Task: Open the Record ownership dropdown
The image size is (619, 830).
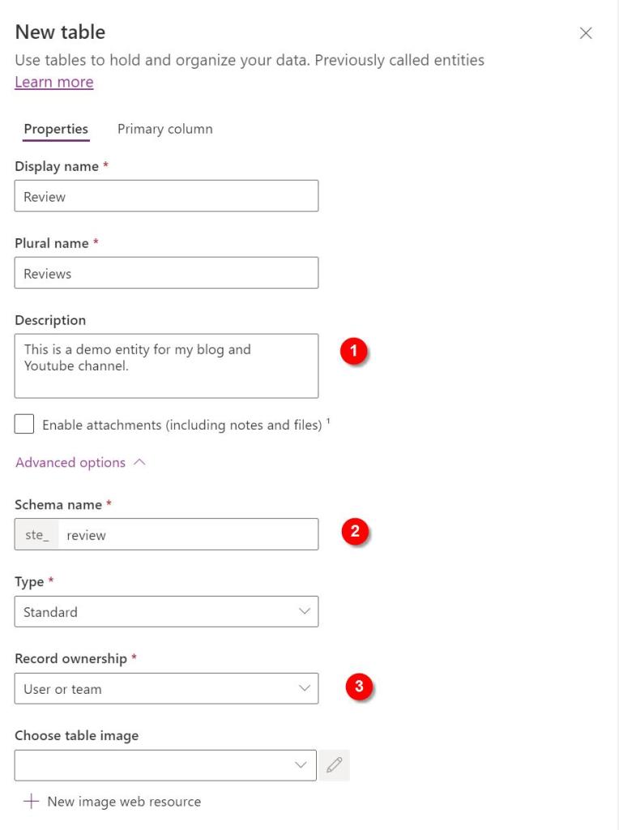Action: pos(166,689)
